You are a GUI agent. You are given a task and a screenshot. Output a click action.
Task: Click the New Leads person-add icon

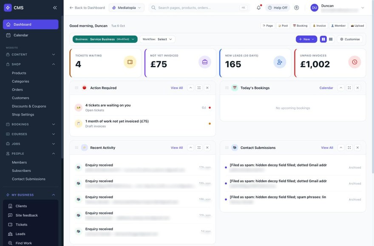(x=280, y=62)
